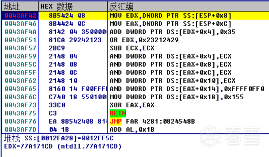Click ADD DWORD PTR DS:[EDX+0x4],0x35 instruction
Viewport: 269px width, 157px height.
(173, 32)
